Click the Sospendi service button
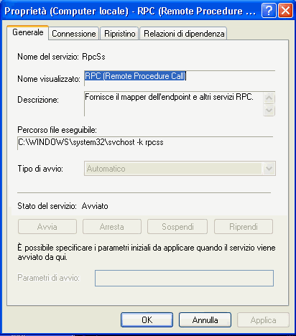The height and width of the screenshot is (336, 296). [177, 226]
